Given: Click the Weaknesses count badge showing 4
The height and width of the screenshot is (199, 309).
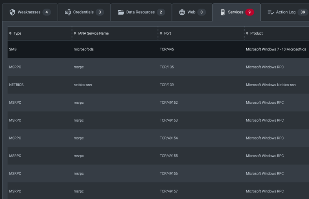Looking at the screenshot, I should (x=46, y=12).
